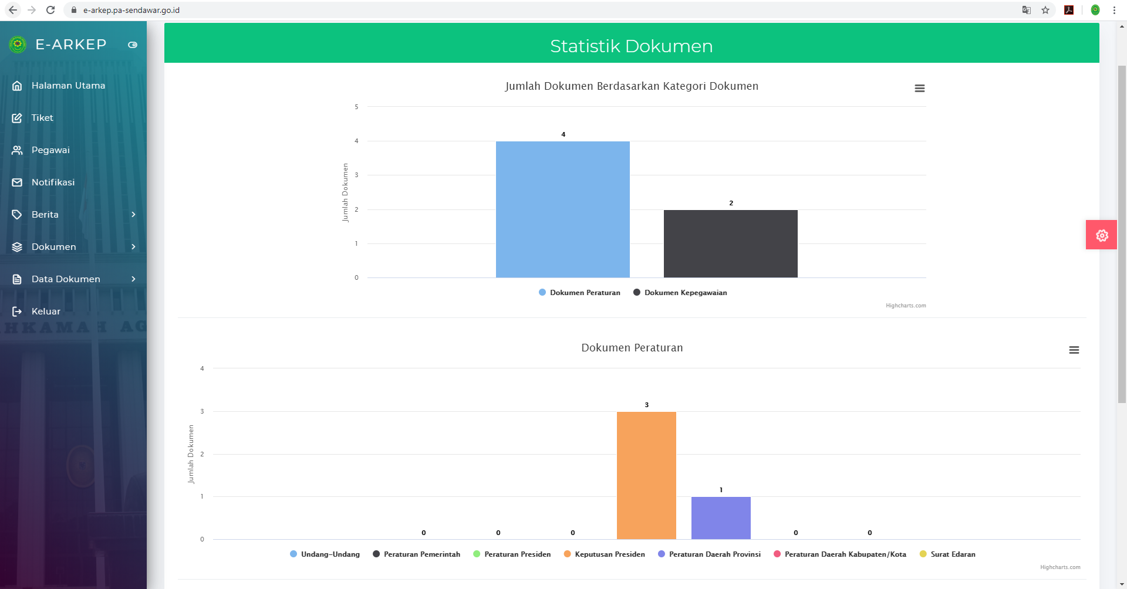The width and height of the screenshot is (1127, 589).
Task: Click the Adobe Acrobat extension icon
Action: point(1069,10)
